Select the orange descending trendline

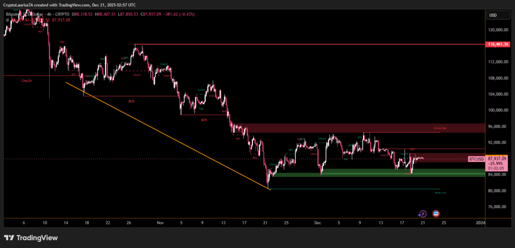click(x=166, y=135)
